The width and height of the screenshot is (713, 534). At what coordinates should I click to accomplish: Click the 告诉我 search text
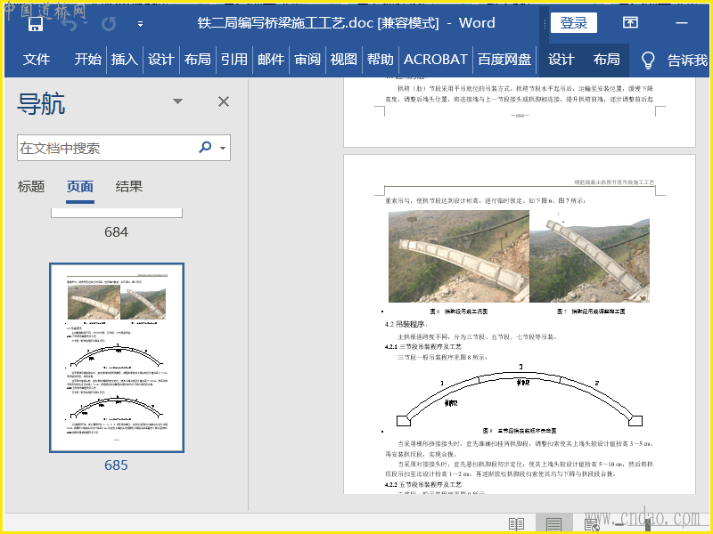tap(687, 60)
